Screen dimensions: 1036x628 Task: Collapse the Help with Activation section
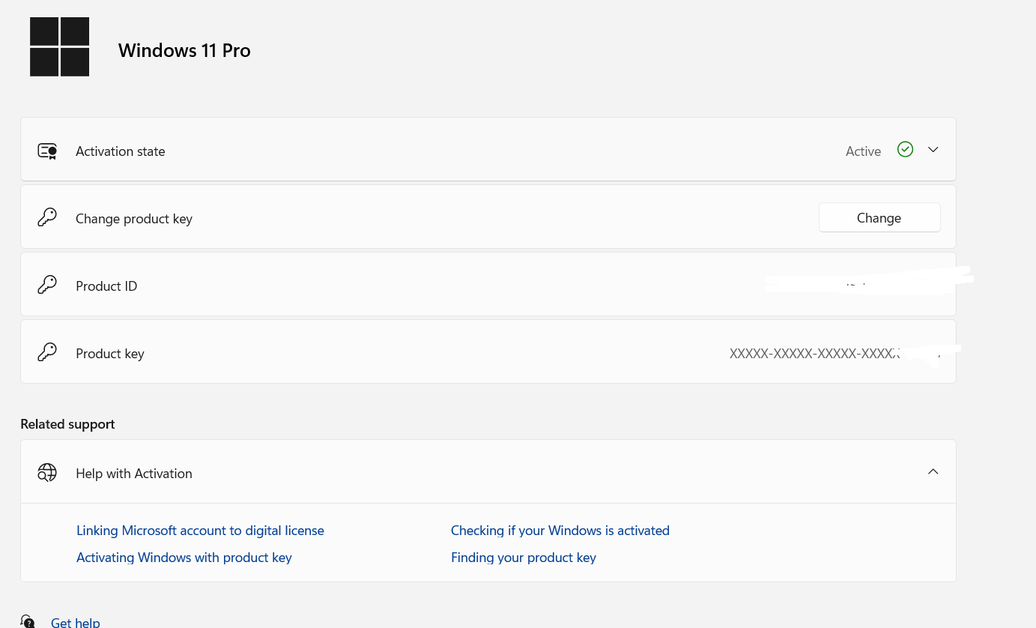click(933, 472)
